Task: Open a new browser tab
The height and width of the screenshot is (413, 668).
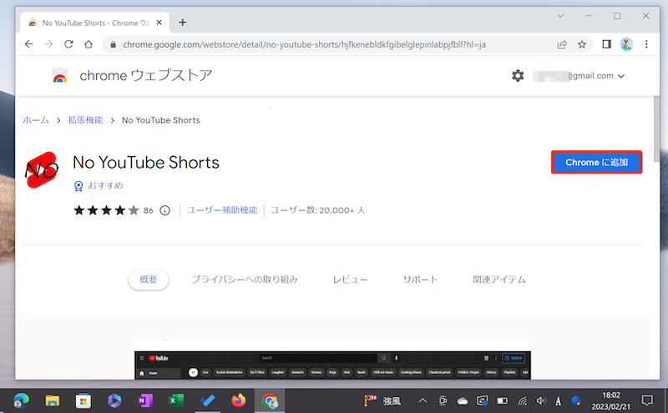Action: pos(183,22)
